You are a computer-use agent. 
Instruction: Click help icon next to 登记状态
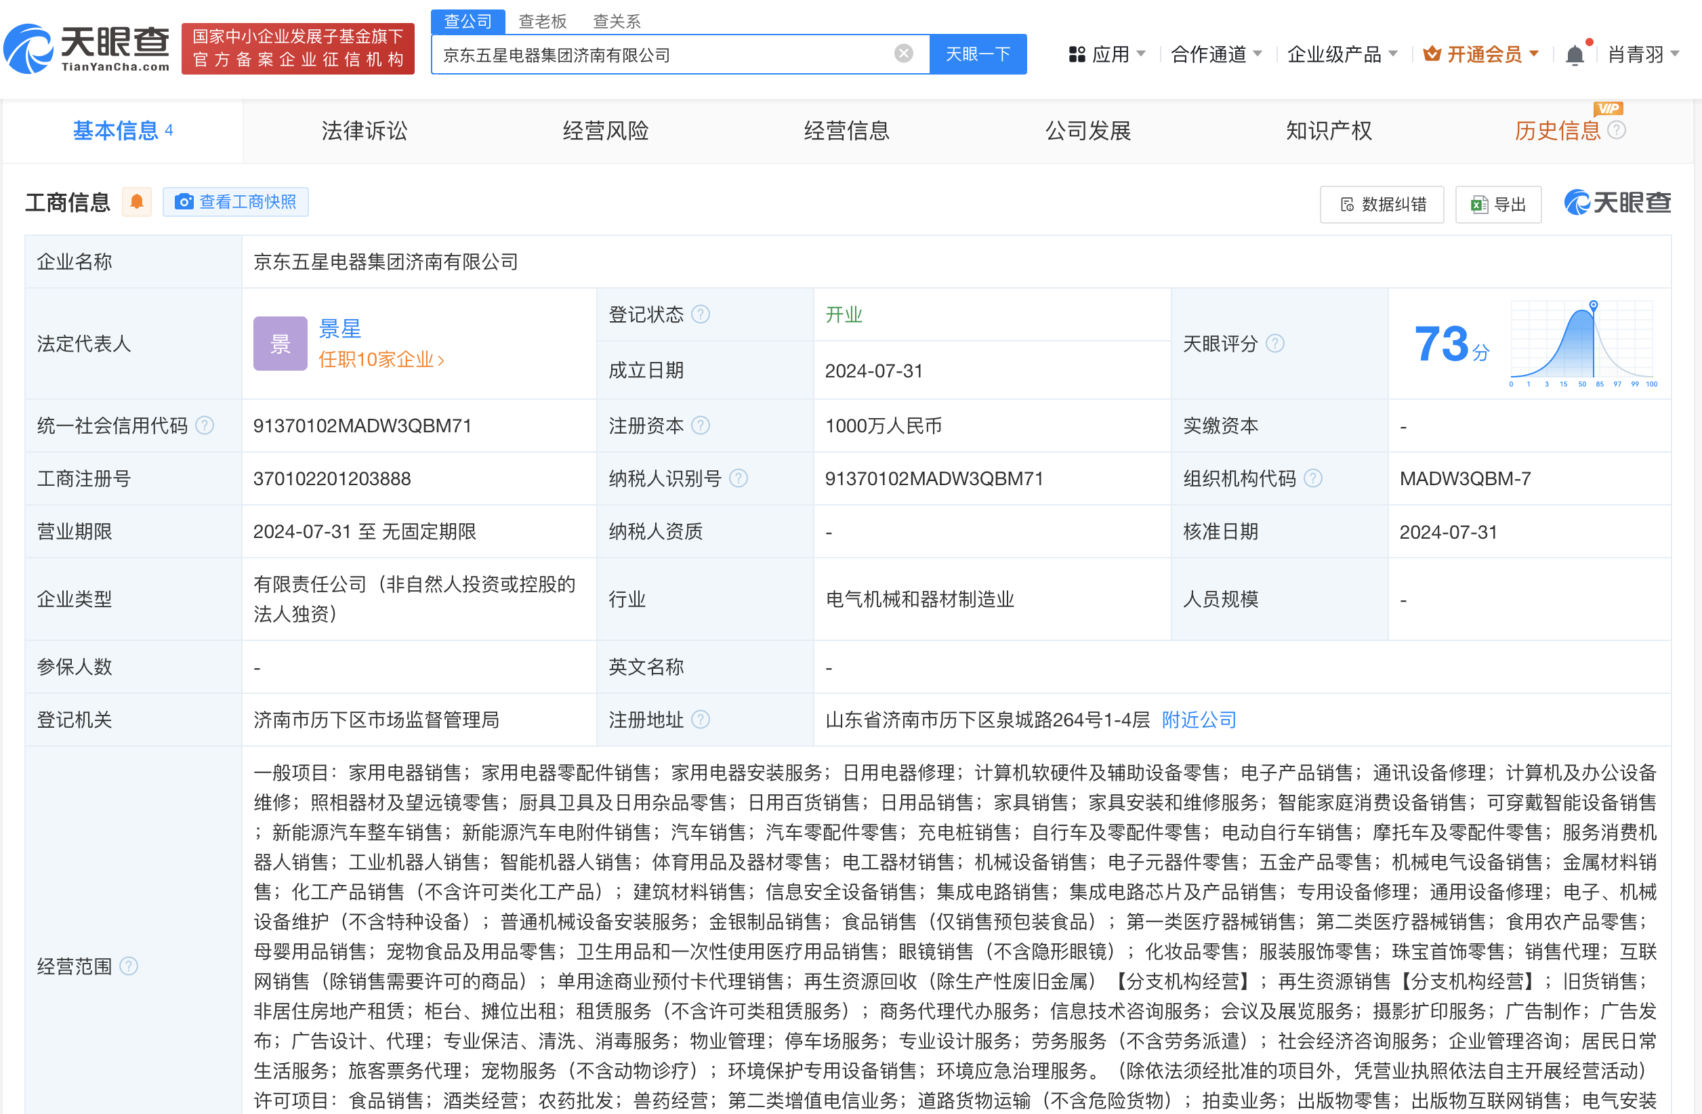[x=701, y=314]
